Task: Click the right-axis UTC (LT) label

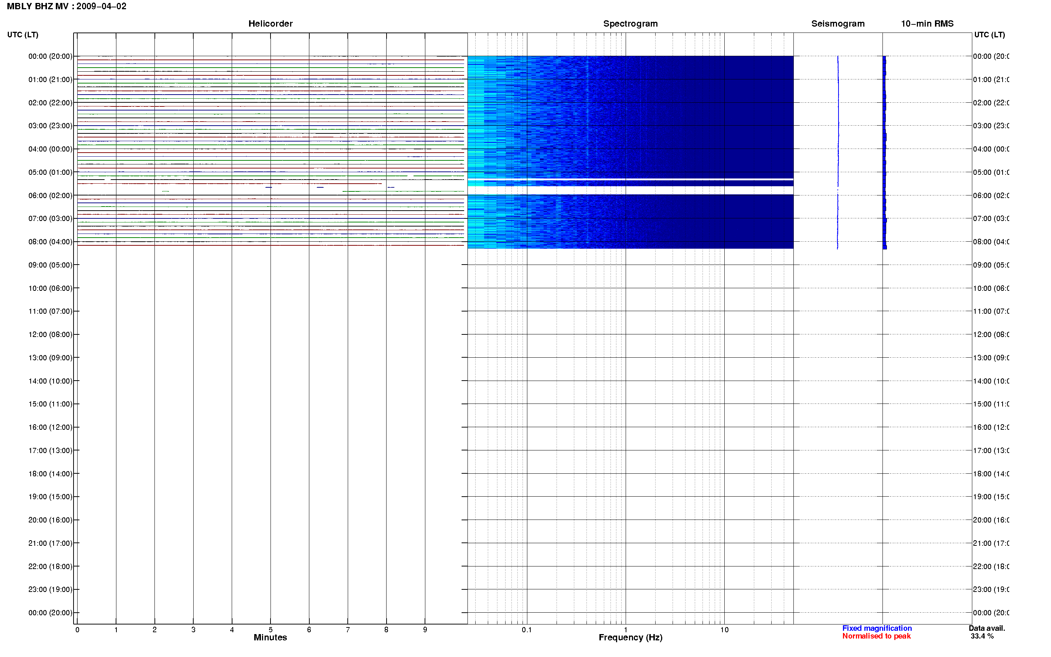Action: tap(989, 35)
